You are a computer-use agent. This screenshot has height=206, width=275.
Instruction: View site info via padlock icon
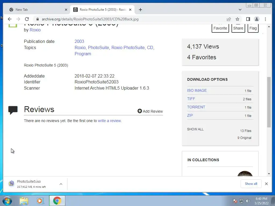[37, 19]
